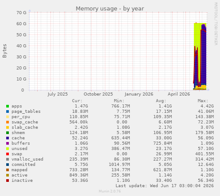Click the 'Last update' timestamp text
Viewport: 220px width, 196px height.
coord(165,186)
